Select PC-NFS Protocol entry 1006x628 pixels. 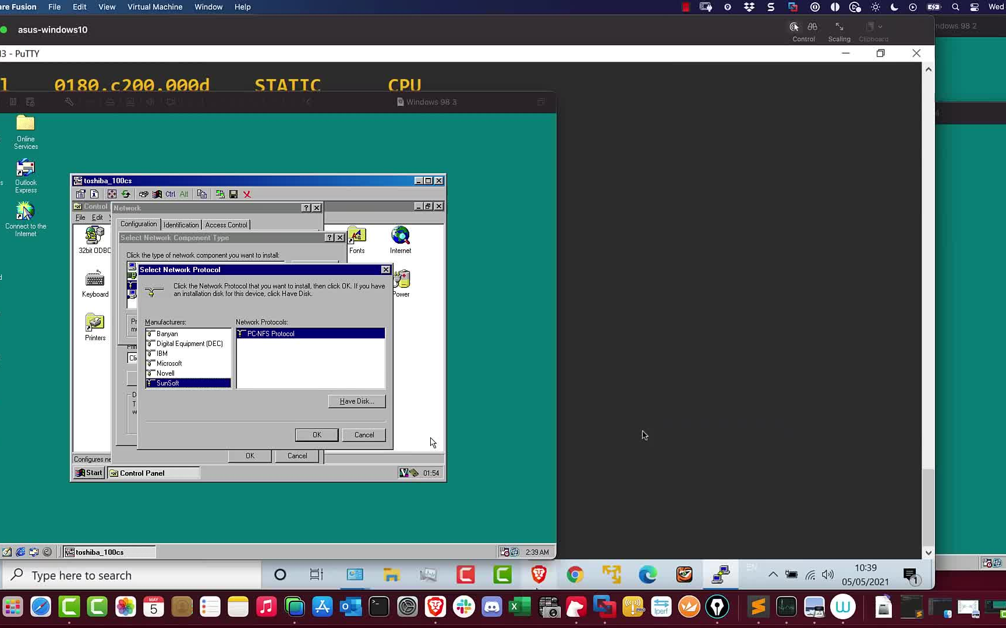point(310,334)
